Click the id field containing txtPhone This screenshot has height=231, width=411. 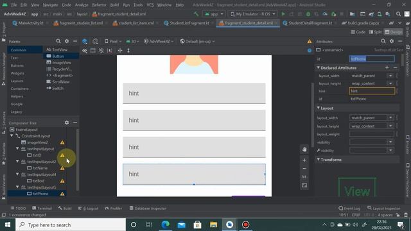coord(372,59)
